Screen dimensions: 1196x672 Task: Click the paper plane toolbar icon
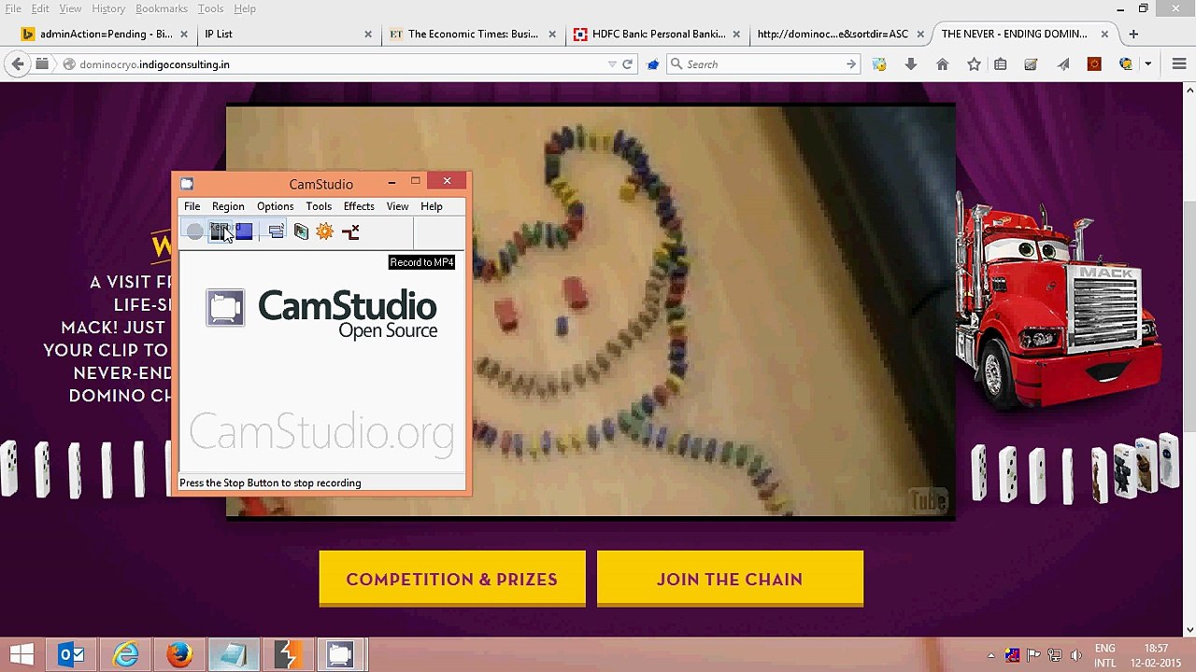pyautogui.click(x=1063, y=64)
